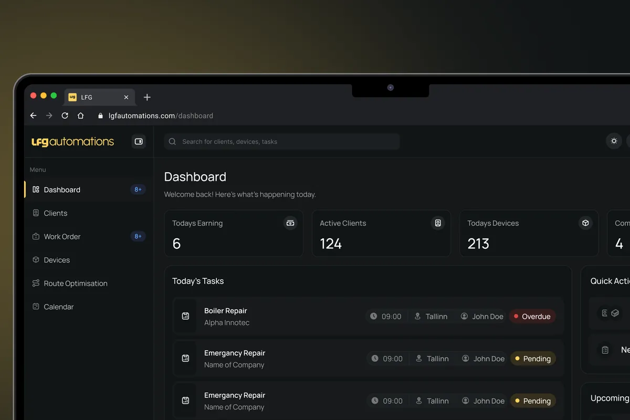Click the globe icon on Todays Devices card
This screenshot has width=630, height=420.
coord(585,223)
